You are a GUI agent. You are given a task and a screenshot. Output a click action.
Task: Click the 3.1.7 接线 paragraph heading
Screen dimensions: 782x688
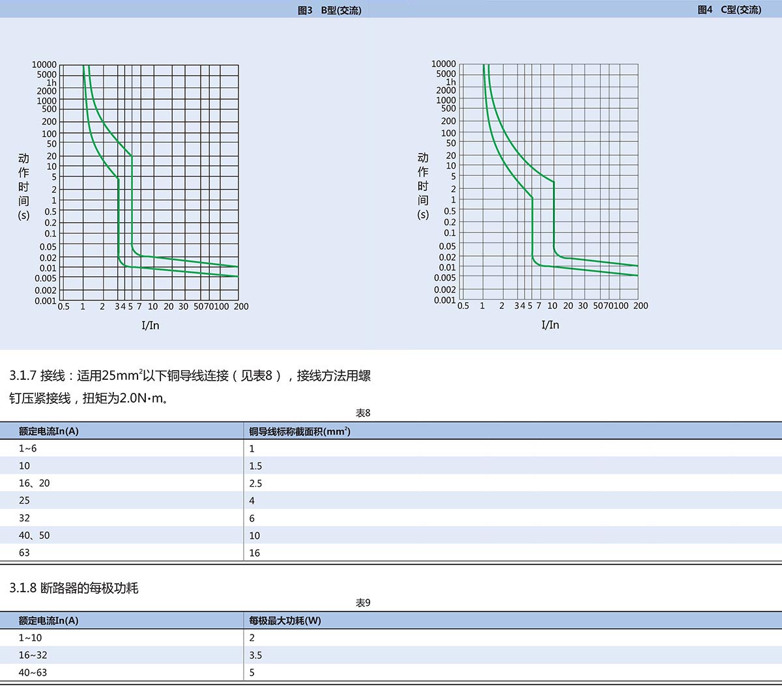coord(190,376)
